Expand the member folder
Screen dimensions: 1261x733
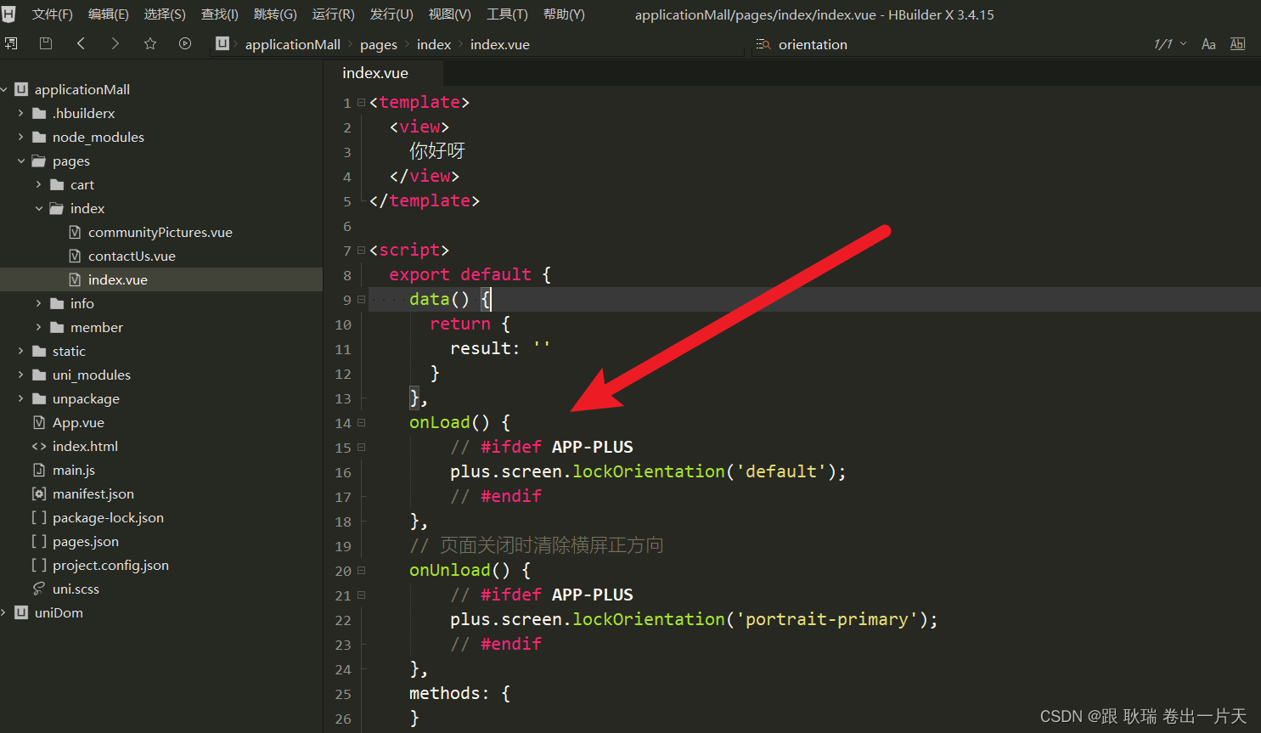click(x=39, y=327)
